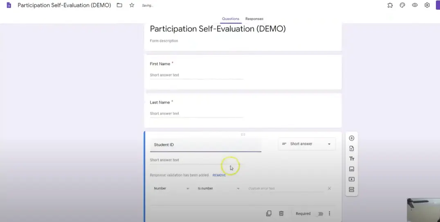
Task: Preview the form with eye icon
Action: (x=415, y=5)
